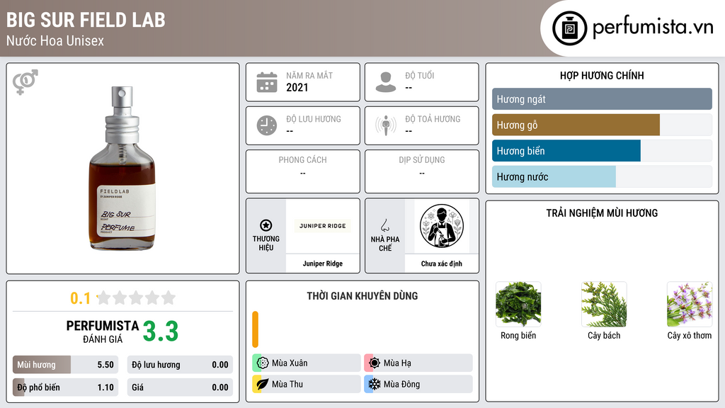
Task: Click the sillage icon for Độ toả hương
Action: pyautogui.click(x=386, y=125)
